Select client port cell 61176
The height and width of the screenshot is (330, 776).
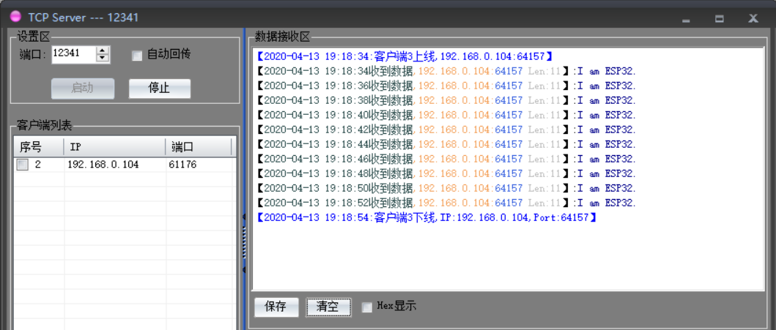tap(182, 165)
